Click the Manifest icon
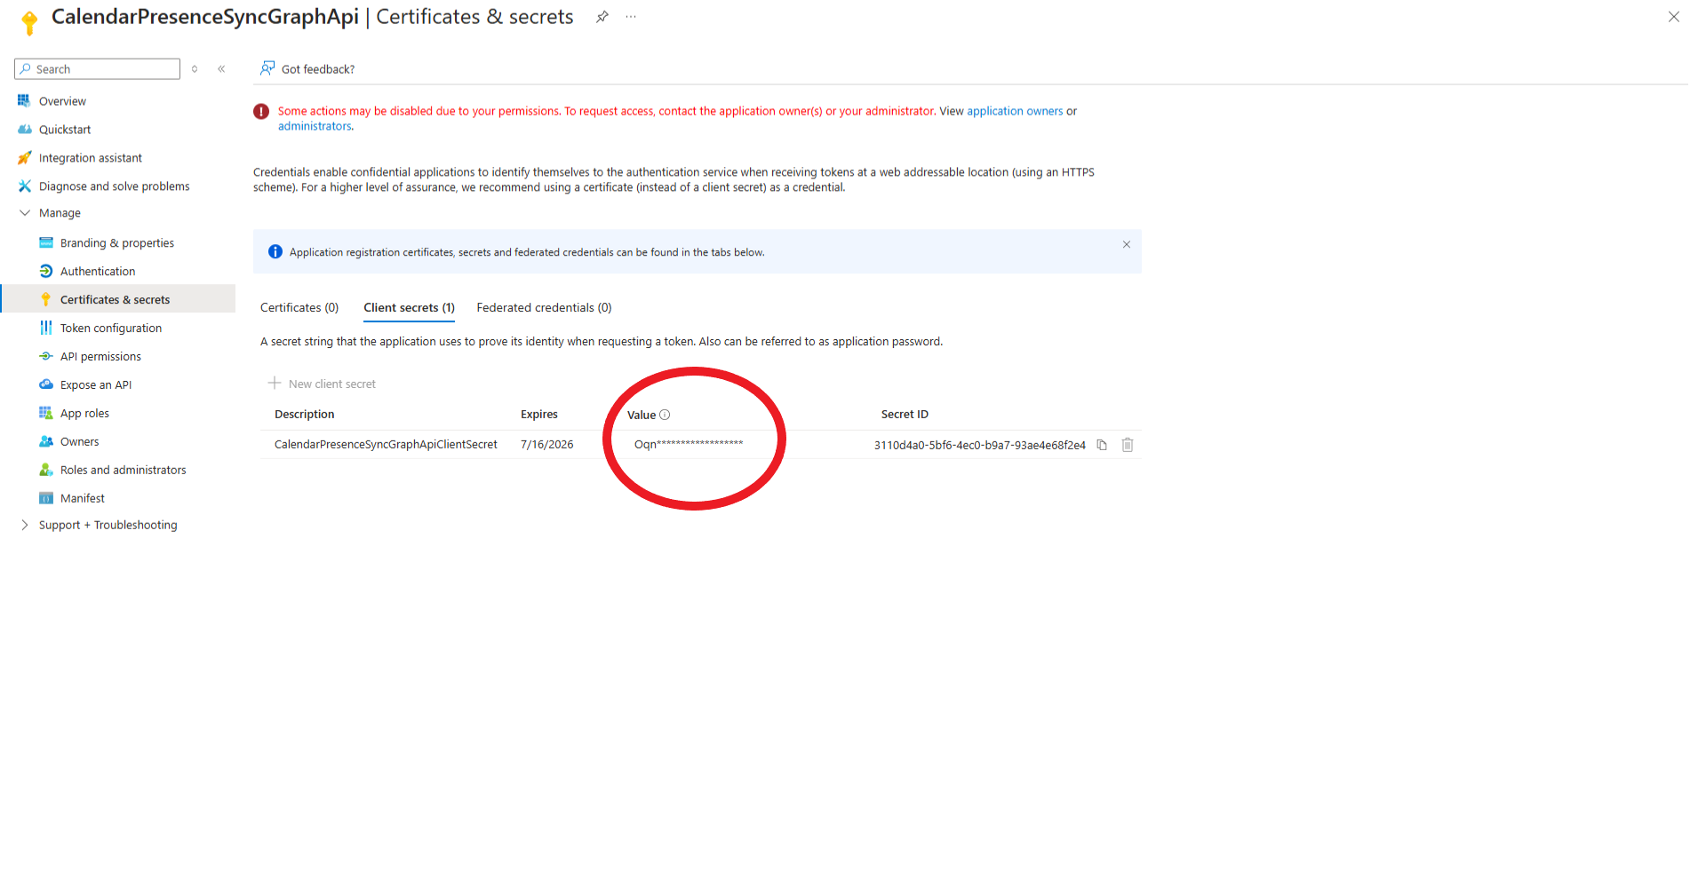The width and height of the screenshot is (1706, 879). pos(46,498)
